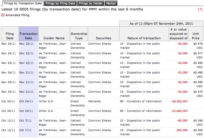
Task: Open the Marker tab
Action: (111, 4)
